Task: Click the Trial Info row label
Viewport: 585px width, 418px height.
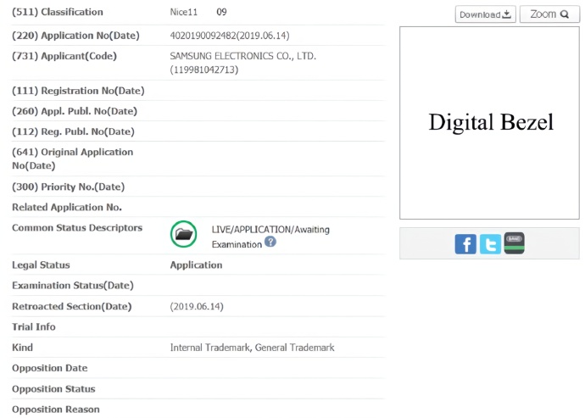Action: [x=34, y=326]
